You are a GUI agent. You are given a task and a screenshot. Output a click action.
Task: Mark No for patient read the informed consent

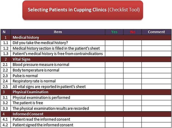[132, 119]
